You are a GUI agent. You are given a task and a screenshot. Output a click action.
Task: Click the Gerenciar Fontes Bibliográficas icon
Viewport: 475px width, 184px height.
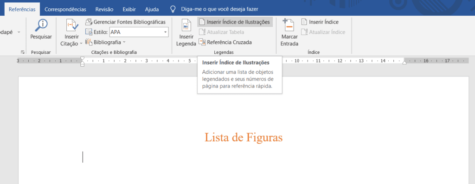[x=89, y=22]
